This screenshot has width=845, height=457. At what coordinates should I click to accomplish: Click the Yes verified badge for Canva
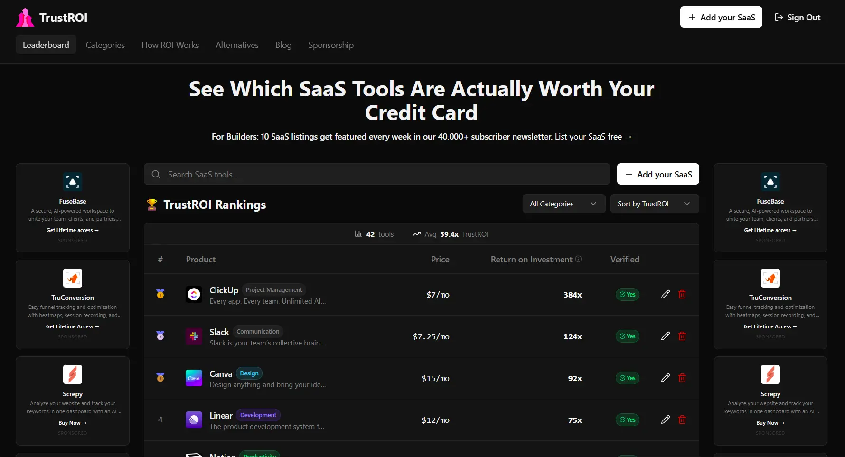[x=628, y=378]
